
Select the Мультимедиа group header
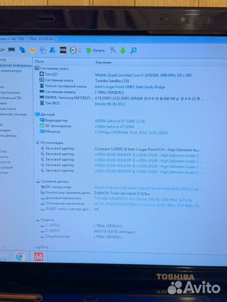tap(49, 143)
